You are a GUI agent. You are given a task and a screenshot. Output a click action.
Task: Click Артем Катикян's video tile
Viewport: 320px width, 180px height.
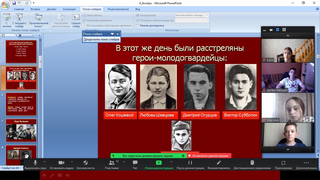pos(288,77)
